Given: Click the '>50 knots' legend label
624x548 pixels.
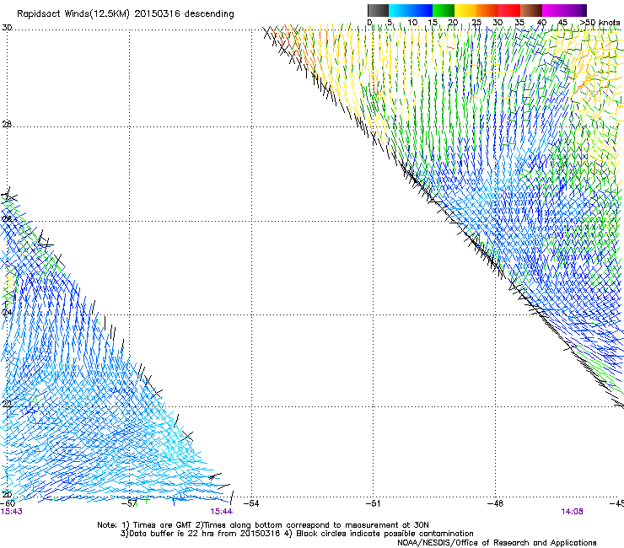Looking at the screenshot, I should point(600,23).
